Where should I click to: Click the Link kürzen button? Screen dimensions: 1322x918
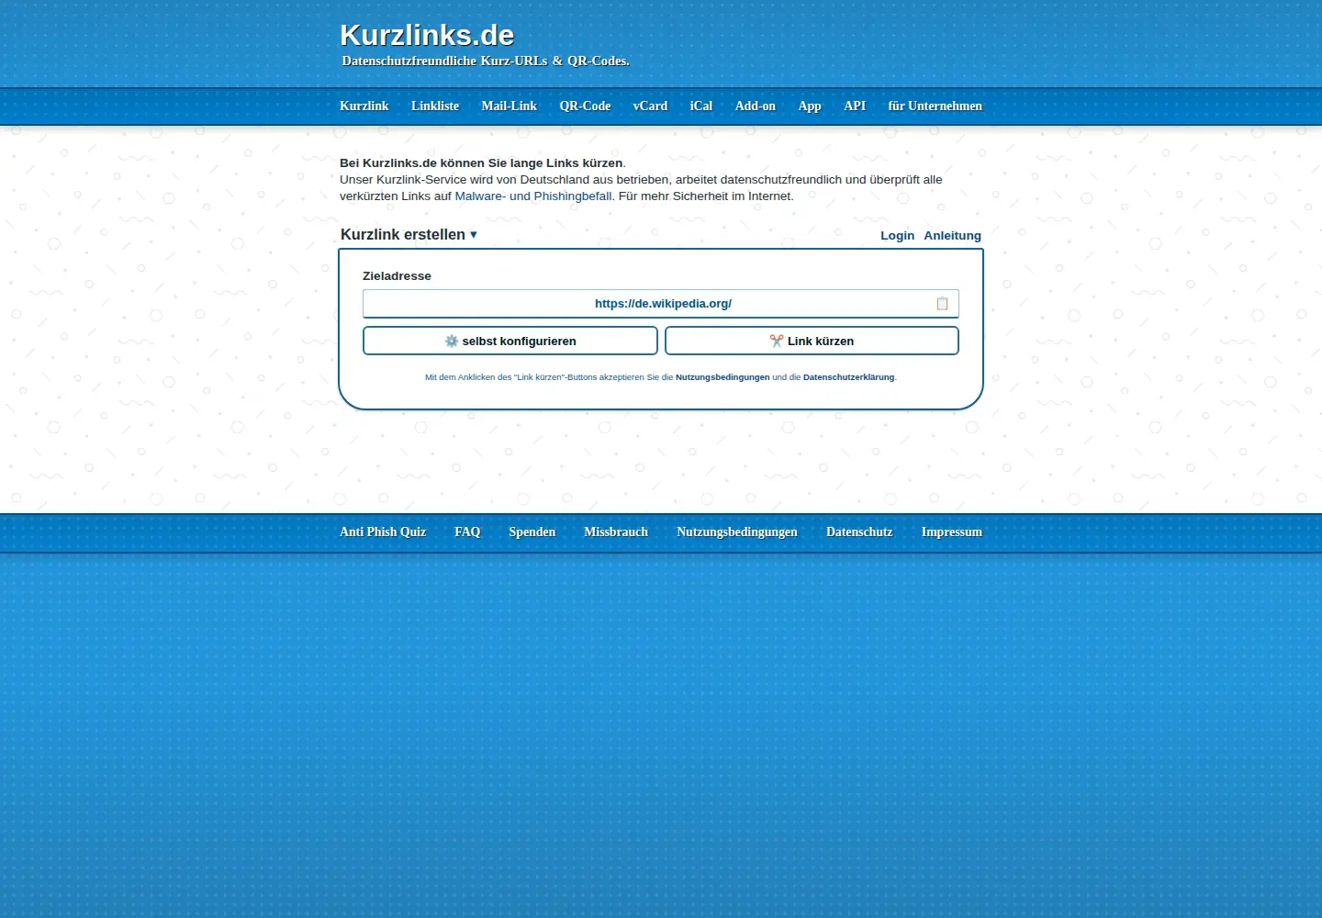coord(812,341)
